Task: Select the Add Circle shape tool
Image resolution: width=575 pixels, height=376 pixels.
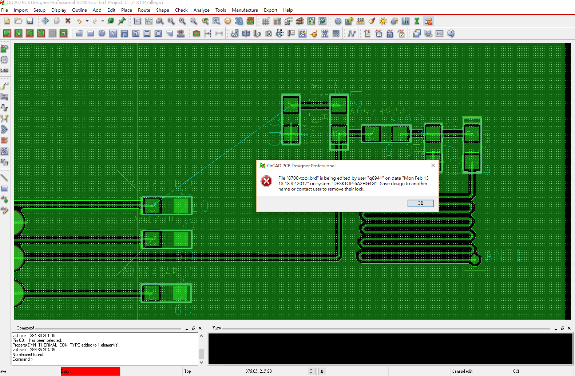Action: (x=102, y=33)
